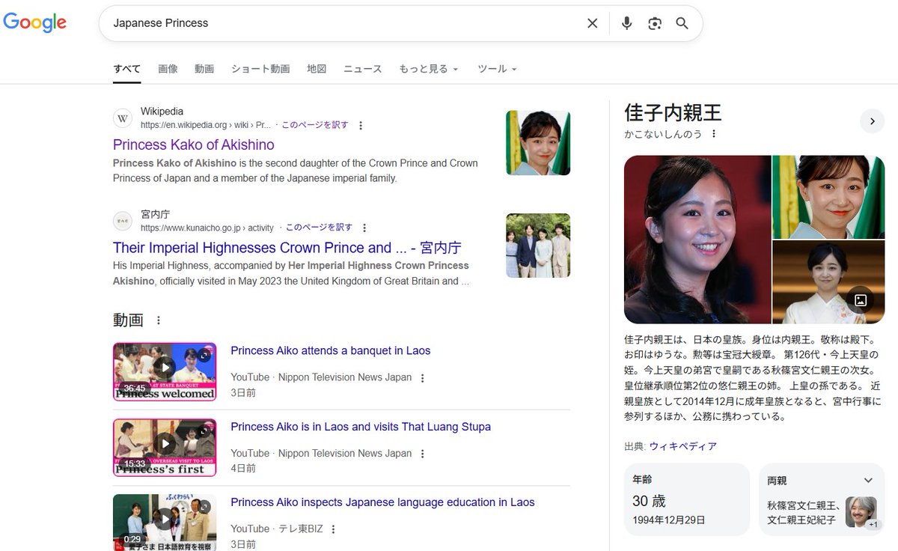Open Their Imperial Highnesses Crown Prince link
The height and width of the screenshot is (551, 898).
tap(287, 248)
